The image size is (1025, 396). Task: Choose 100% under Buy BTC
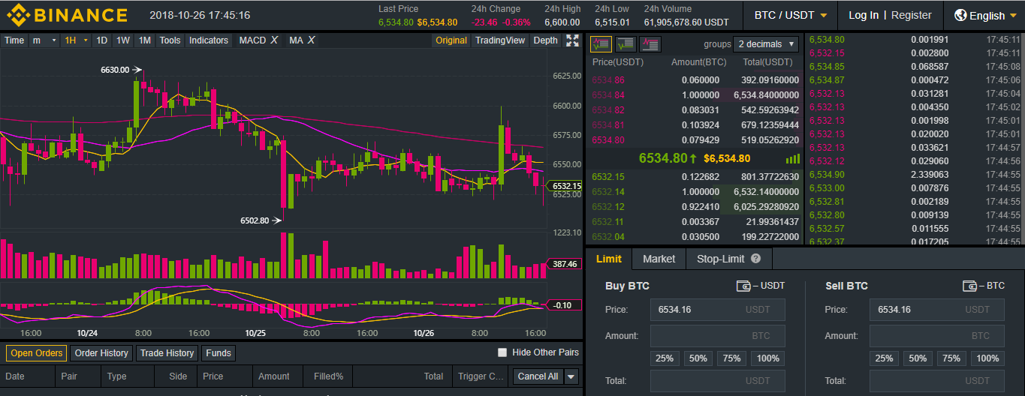[x=768, y=358]
